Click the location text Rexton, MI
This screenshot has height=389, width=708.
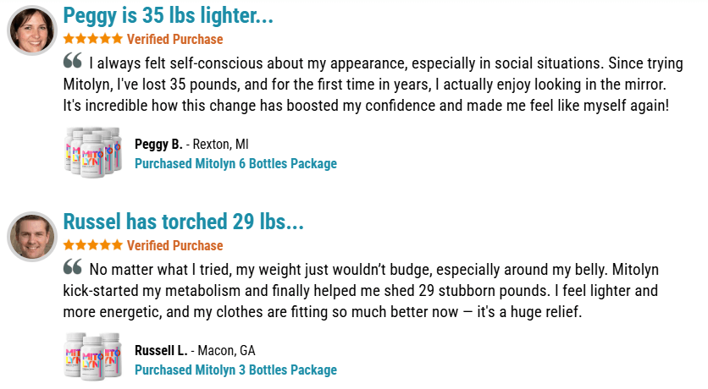click(221, 145)
